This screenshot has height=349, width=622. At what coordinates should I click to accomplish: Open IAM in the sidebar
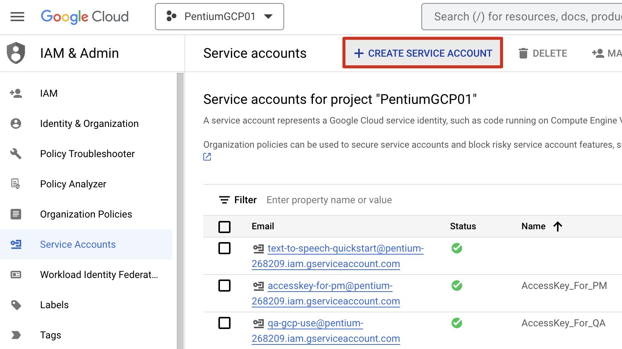[49, 93]
